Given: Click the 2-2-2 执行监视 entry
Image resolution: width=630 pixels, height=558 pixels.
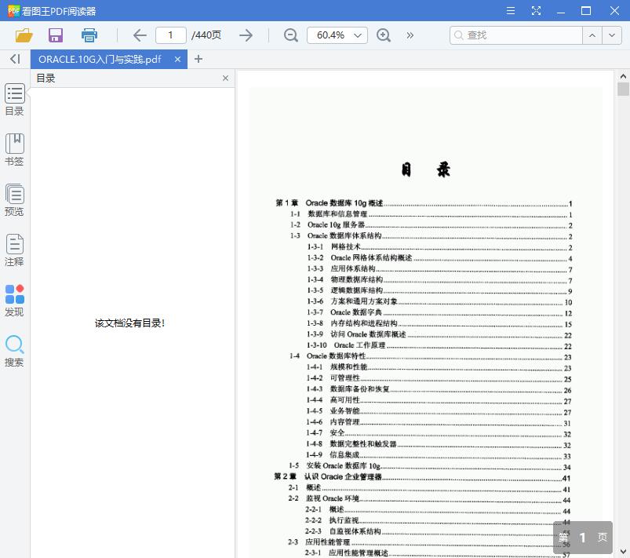Looking at the screenshot, I should (438, 520).
